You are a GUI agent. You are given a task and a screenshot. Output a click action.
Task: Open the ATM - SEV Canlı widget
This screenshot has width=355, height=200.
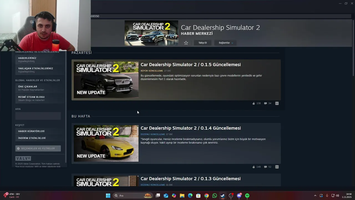click(12, 196)
